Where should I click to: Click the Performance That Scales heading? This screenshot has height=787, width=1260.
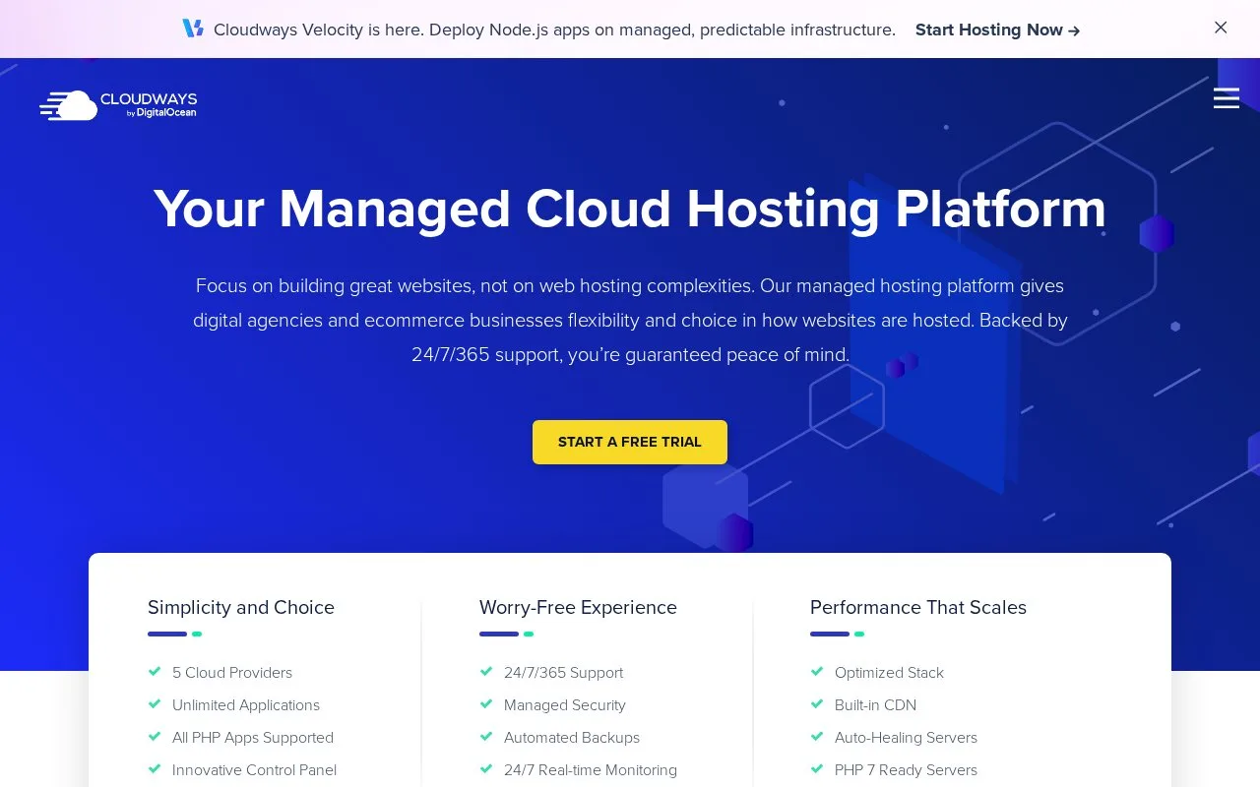[x=918, y=607]
